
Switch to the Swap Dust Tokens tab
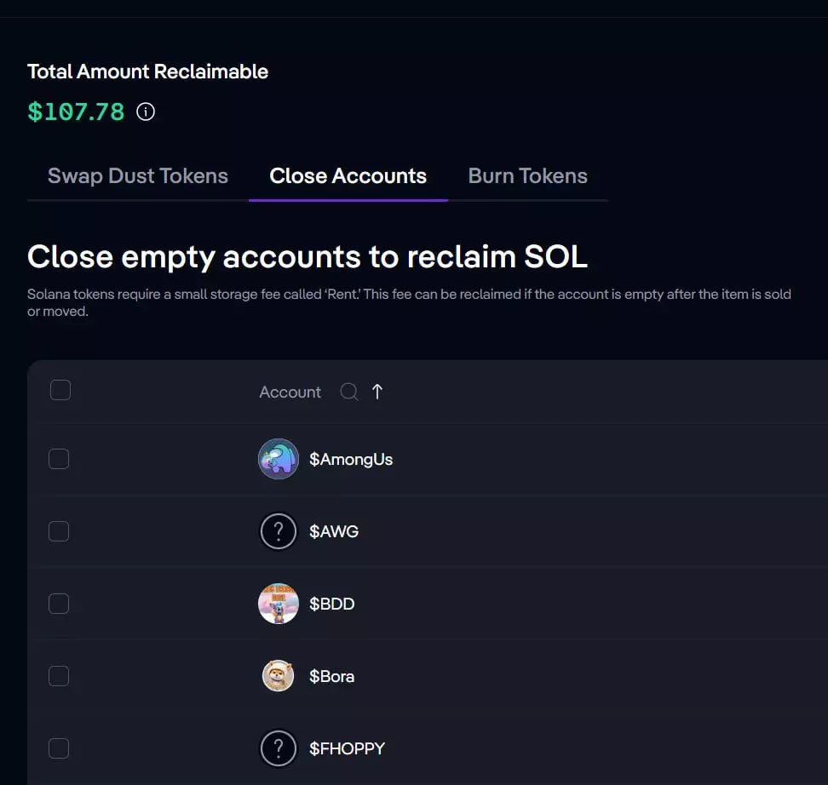(x=138, y=176)
